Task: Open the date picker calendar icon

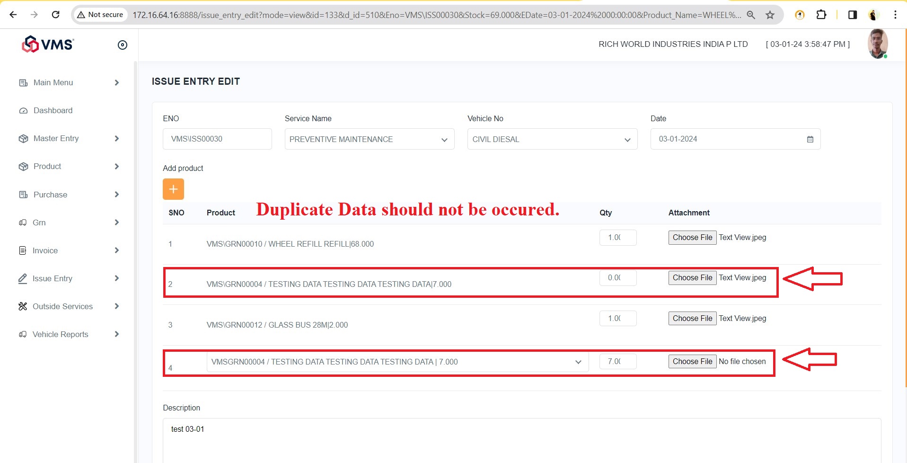Action: 810,139
